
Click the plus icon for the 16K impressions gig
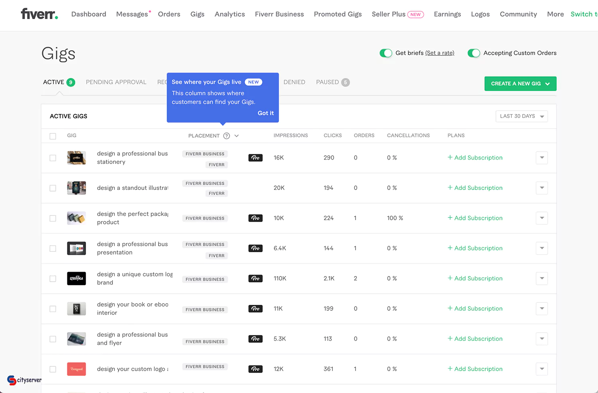coord(450,158)
